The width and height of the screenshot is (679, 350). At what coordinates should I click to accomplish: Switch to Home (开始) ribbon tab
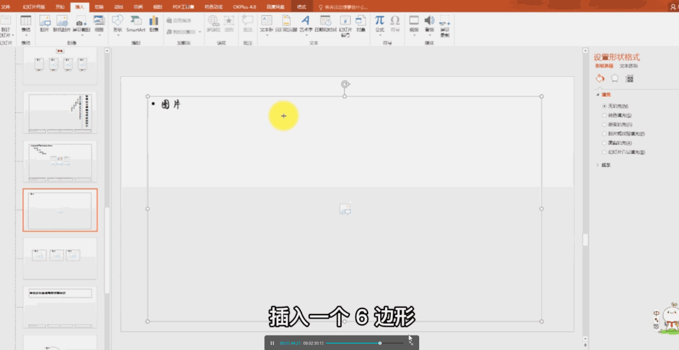(60, 7)
